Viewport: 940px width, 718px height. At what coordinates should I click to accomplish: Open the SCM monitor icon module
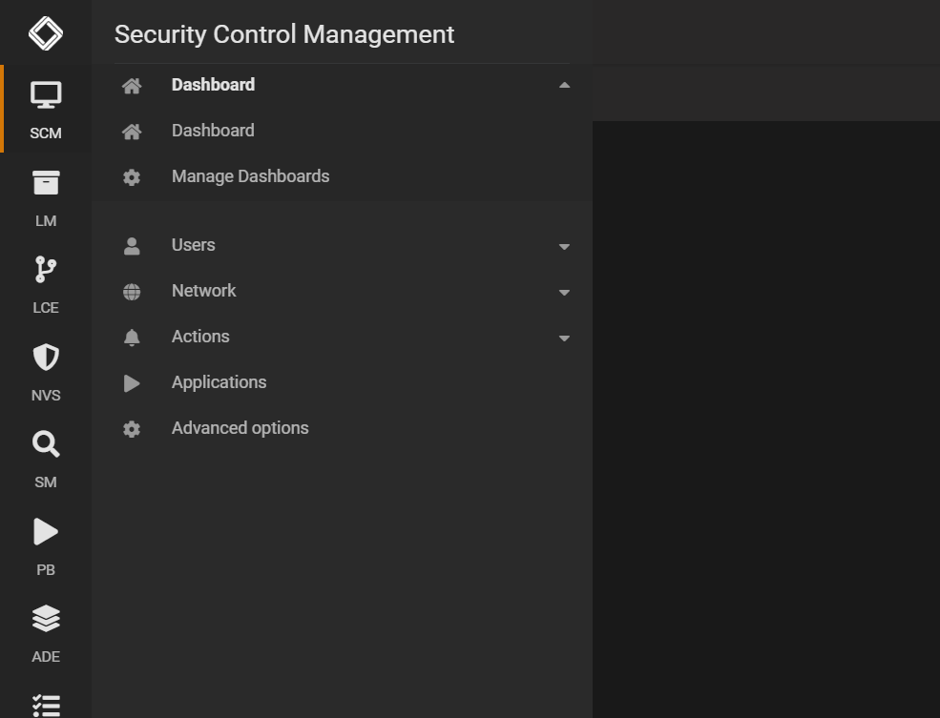[x=46, y=94]
